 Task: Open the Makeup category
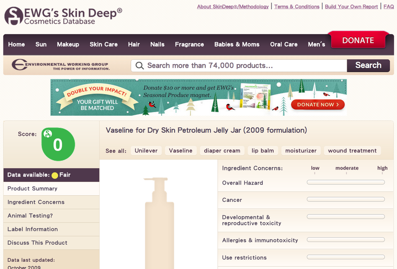68,45
